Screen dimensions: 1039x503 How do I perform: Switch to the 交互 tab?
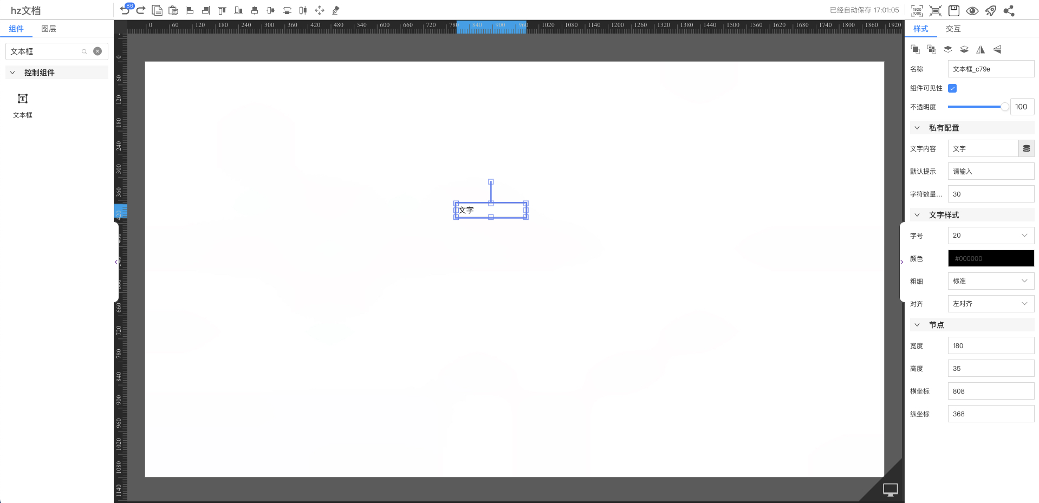(x=953, y=29)
